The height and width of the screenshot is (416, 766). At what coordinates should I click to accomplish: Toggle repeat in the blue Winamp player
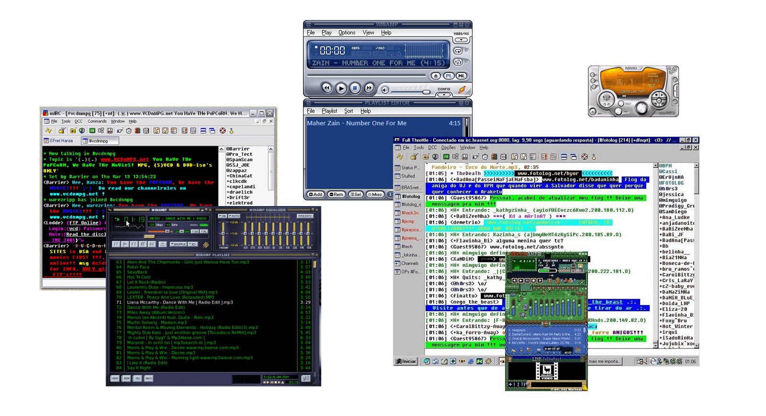click(458, 51)
